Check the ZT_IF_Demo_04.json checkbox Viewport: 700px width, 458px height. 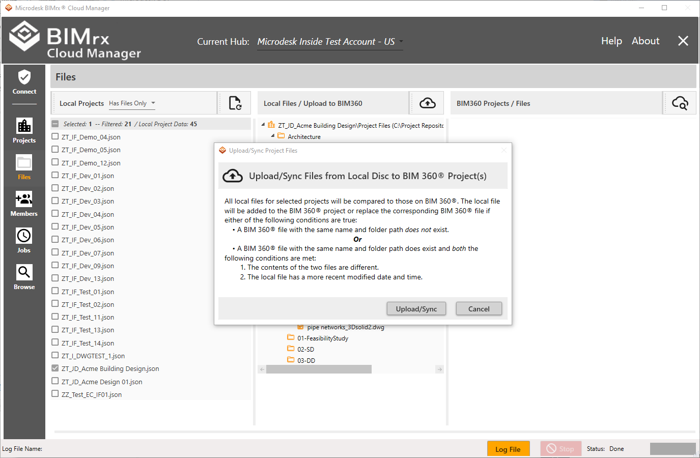[55, 136]
